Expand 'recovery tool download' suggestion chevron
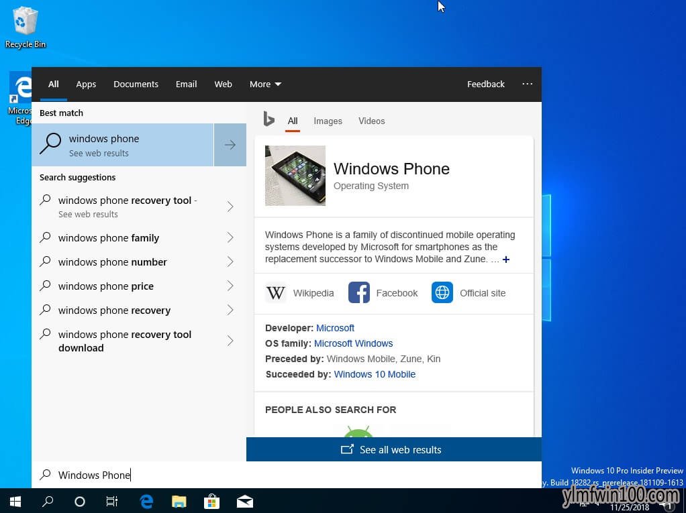 tap(230, 341)
